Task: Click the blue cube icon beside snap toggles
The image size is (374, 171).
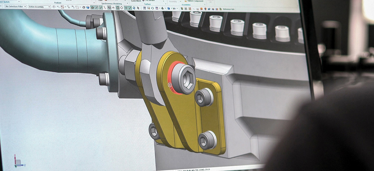Action: point(88,8)
